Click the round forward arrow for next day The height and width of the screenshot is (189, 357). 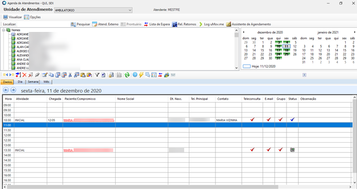pyautogui.click(x=13, y=90)
